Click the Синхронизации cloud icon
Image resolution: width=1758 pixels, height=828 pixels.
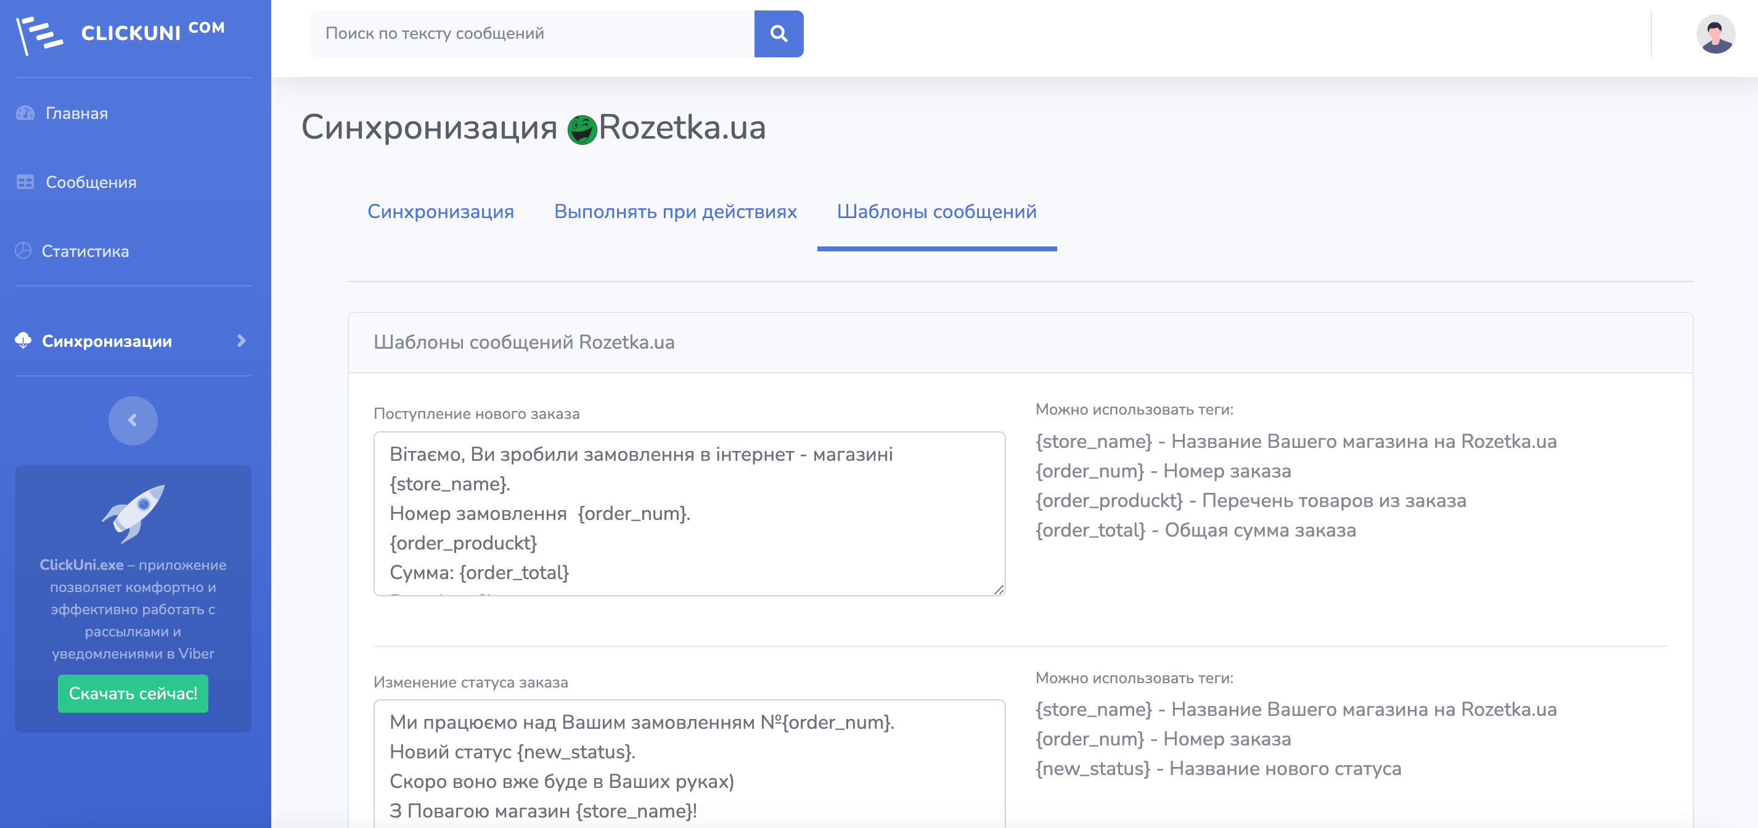pyautogui.click(x=24, y=340)
